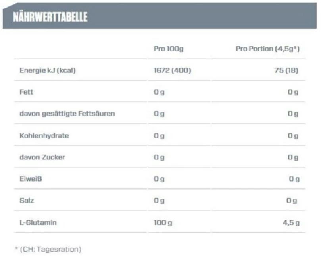Image resolution: width=321 pixels, height=256 pixels.
Task: Click the "Eiweiß" row label
Action: 31,179
